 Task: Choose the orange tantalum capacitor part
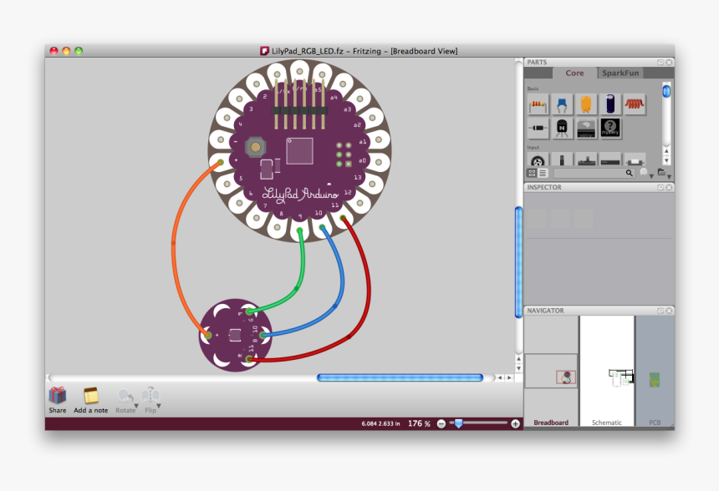pos(586,105)
